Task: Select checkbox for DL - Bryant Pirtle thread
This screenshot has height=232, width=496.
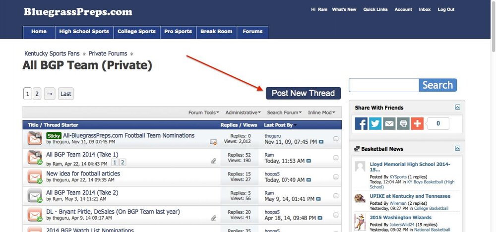Action: click(x=336, y=215)
